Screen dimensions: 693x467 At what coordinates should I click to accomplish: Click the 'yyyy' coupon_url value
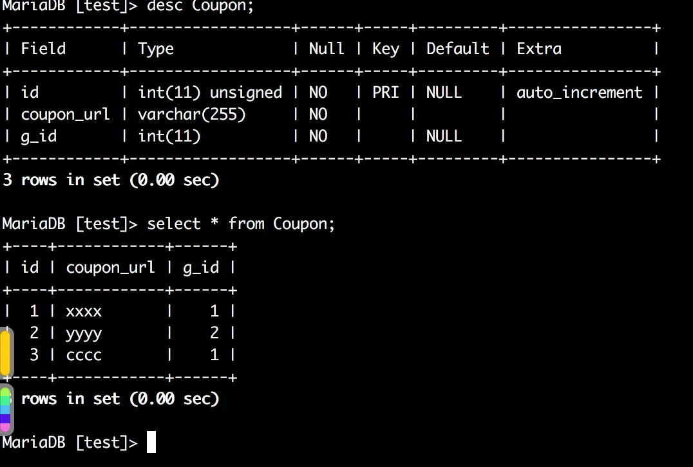point(84,333)
